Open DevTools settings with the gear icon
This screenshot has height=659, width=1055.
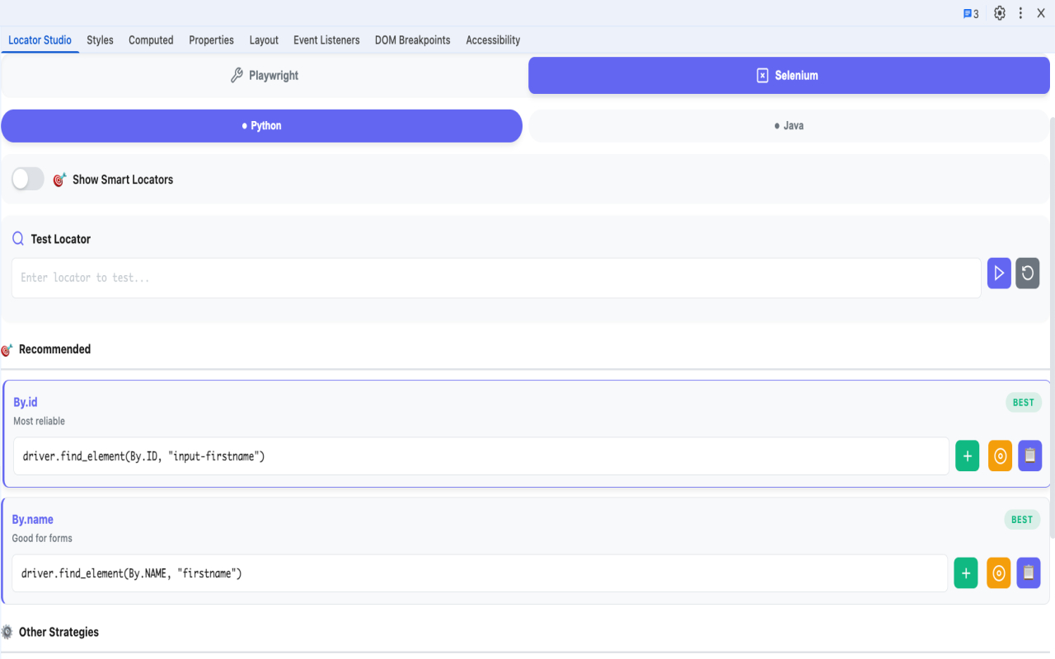[x=999, y=13]
